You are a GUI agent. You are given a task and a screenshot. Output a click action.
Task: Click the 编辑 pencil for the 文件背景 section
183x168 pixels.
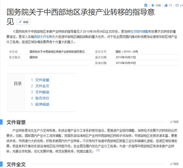(x=174, y=122)
